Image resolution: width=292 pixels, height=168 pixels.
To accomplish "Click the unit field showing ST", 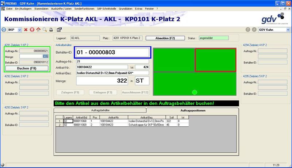I will click(x=142, y=81).
